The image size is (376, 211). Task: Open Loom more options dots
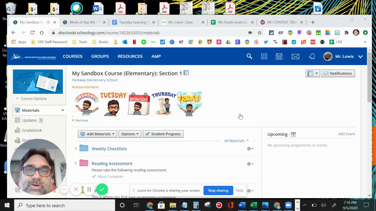64,189
